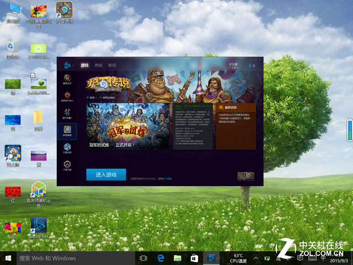
Task: Select the 紫 purple field image file
Action: pyautogui.click(x=39, y=158)
